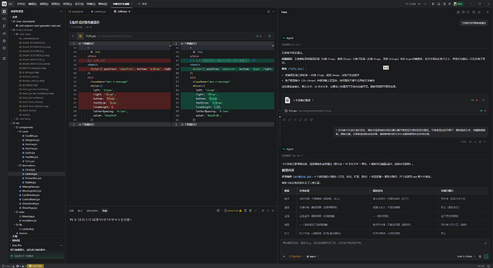Image resolution: width=493 pixels, height=268 pixels.
Task: Open YuTu.jsx row in changed files card
Action: click(x=385, y=111)
